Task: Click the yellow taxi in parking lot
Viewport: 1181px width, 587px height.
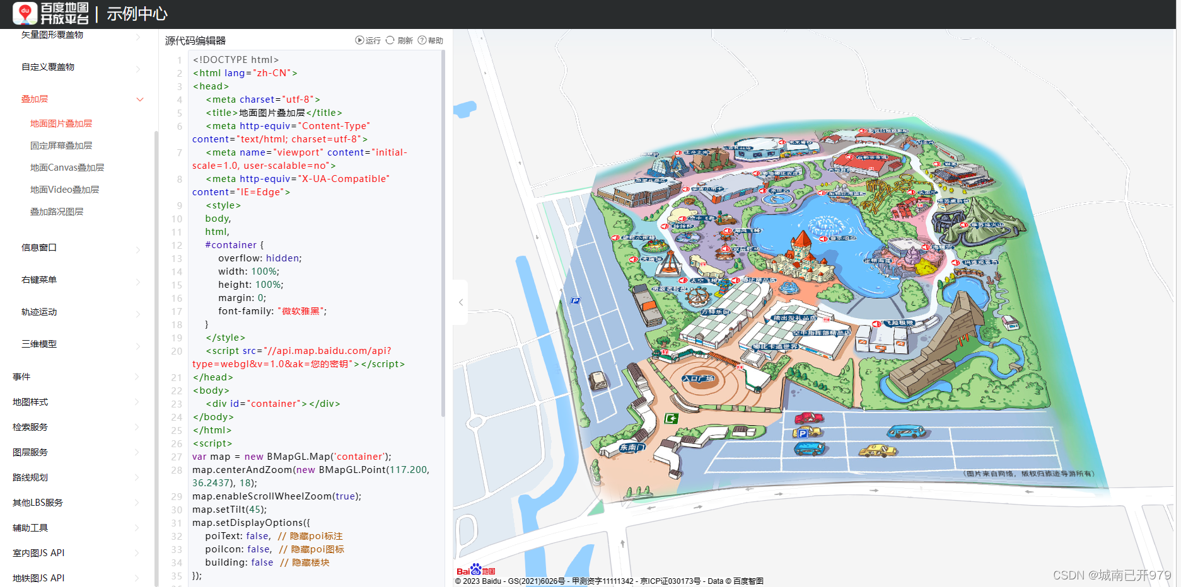Action: click(x=878, y=450)
